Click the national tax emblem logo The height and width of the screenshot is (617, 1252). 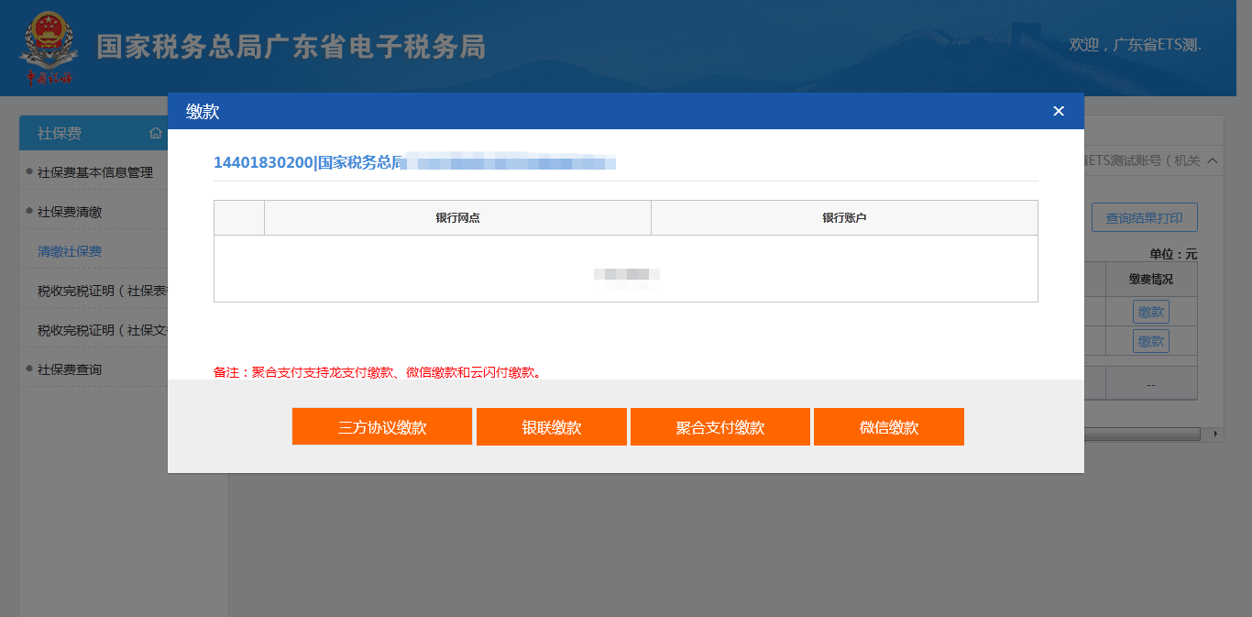pyautogui.click(x=49, y=48)
